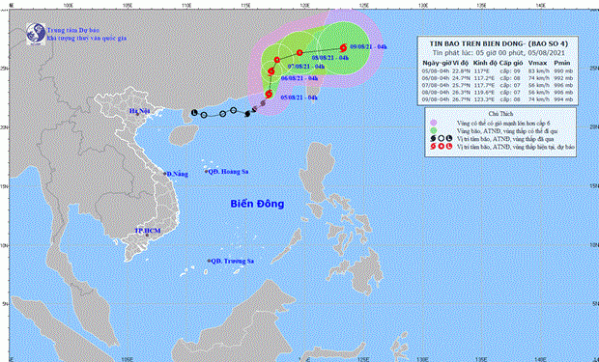599x362 pixels.
Task: Click the QĐ. Hoàng Sa label
Action: pyautogui.click(x=228, y=172)
